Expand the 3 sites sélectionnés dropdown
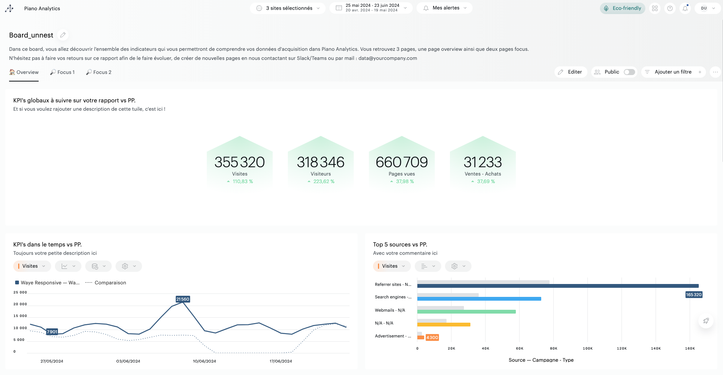This screenshot has width=723, height=375. (288, 8)
